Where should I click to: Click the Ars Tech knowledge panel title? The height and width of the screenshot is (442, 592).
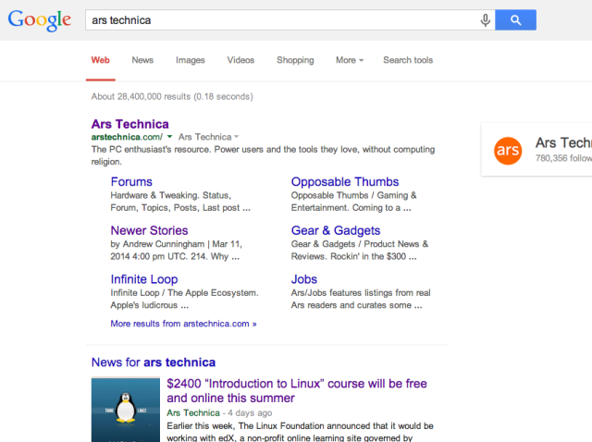[563, 142]
